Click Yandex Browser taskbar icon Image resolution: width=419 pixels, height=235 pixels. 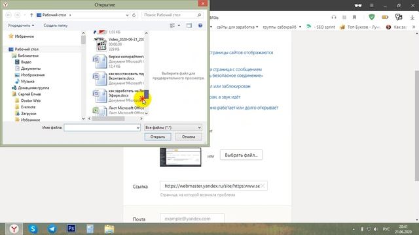14,229
